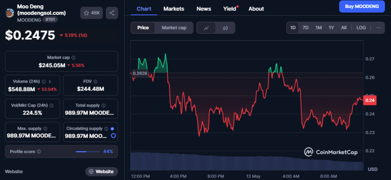
Task: Open the Markets tab
Action: [174, 9]
